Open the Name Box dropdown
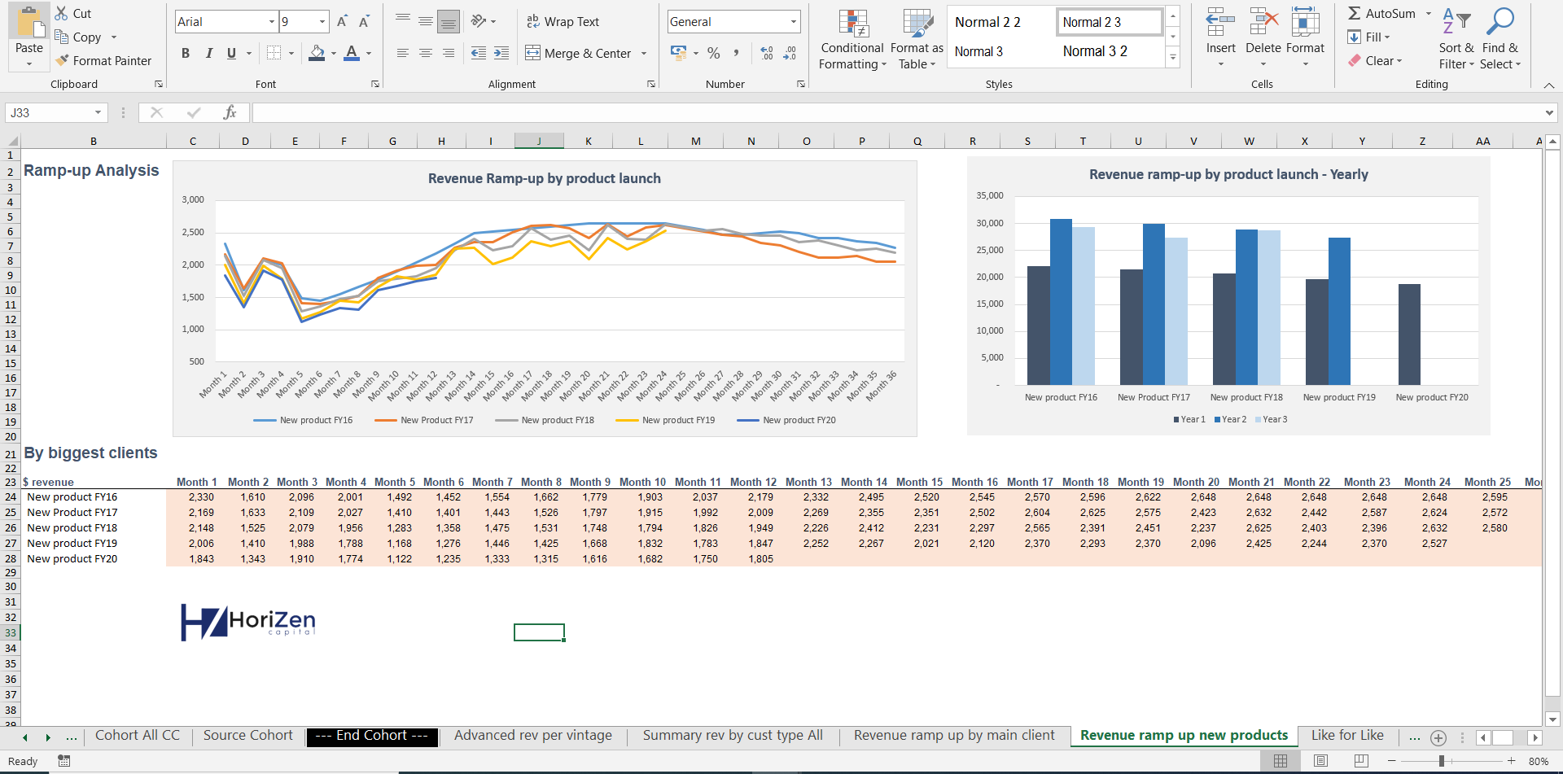The image size is (1563, 774). [98, 112]
